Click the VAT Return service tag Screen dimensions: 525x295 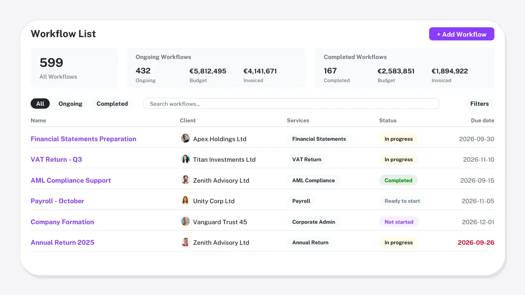(x=307, y=160)
